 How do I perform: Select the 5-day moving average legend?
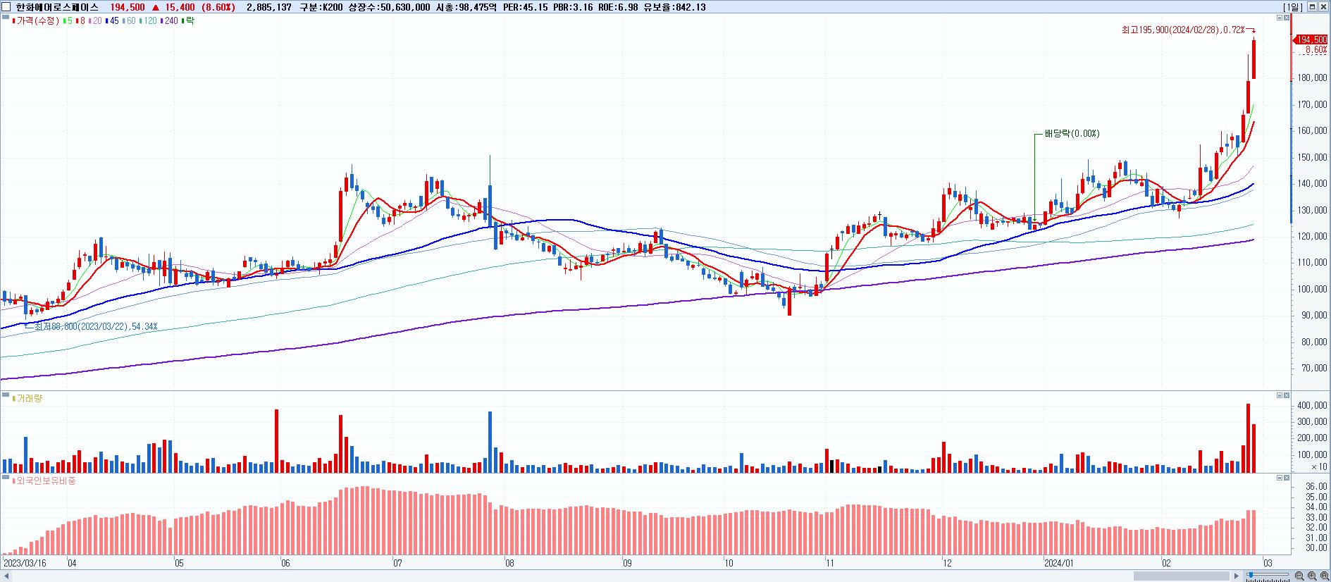67,21
